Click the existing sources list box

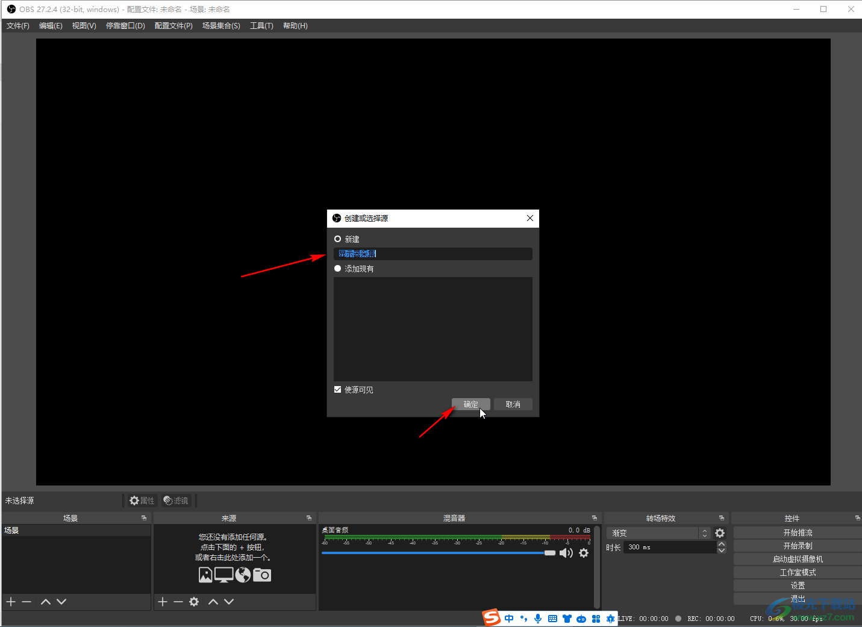coord(433,329)
